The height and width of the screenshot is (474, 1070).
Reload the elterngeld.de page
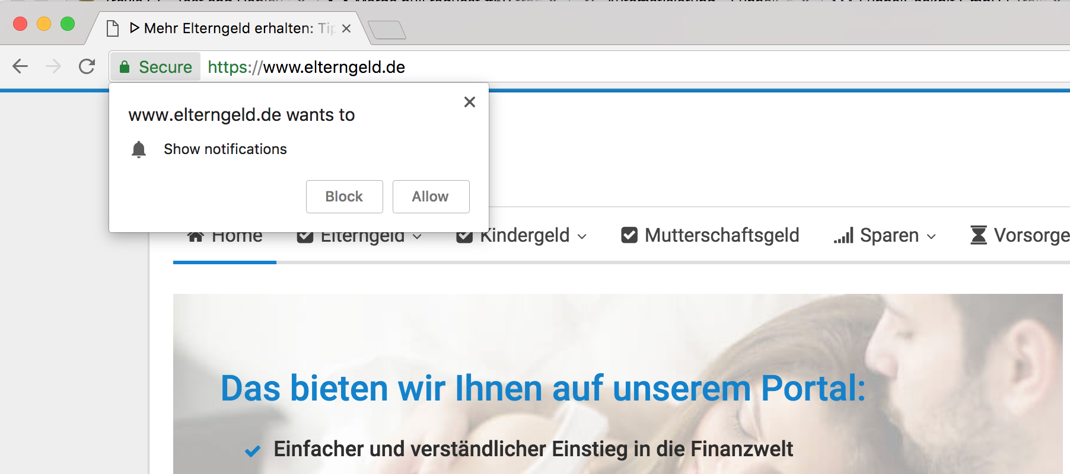pos(87,66)
